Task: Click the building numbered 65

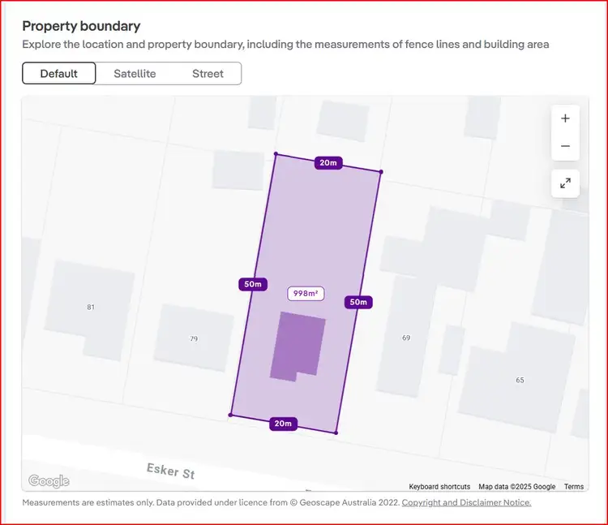Action: click(520, 380)
